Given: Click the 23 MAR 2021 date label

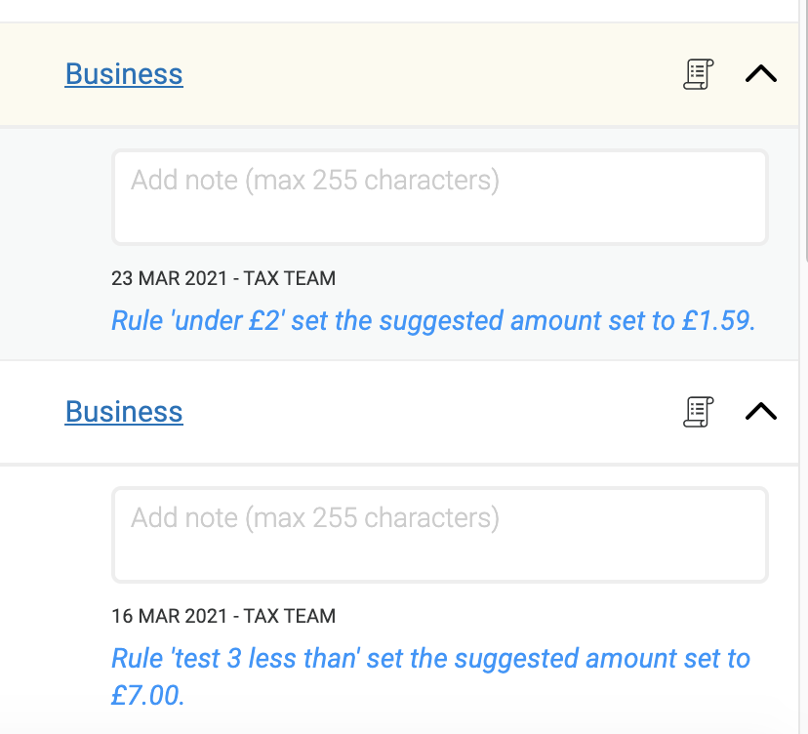Looking at the screenshot, I should [170, 279].
